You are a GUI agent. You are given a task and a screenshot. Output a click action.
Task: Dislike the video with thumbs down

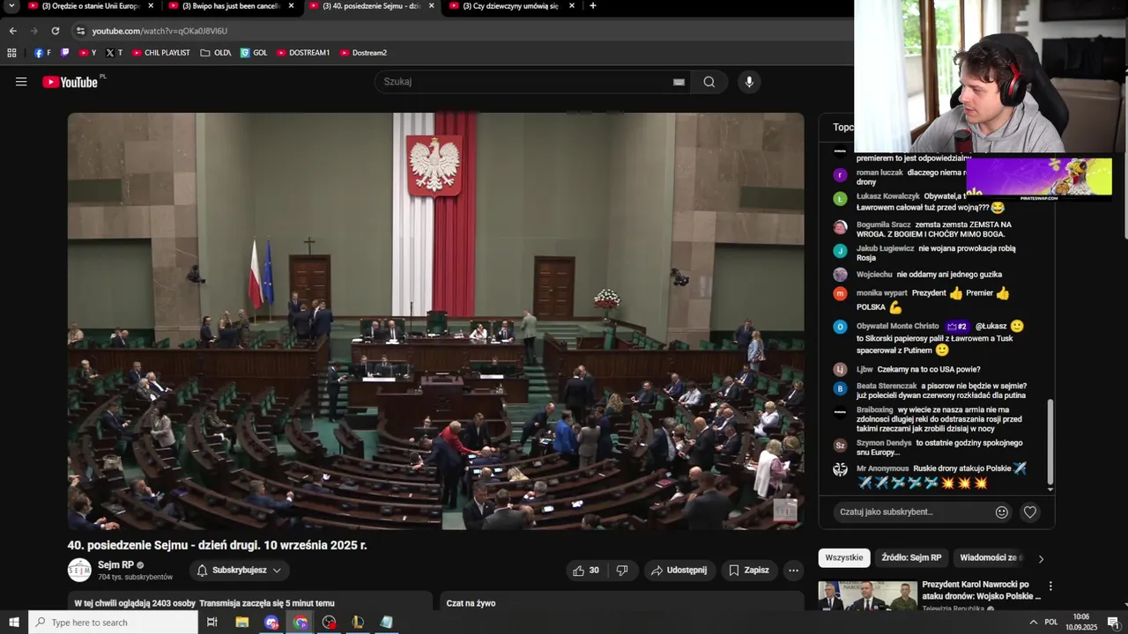point(622,571)
